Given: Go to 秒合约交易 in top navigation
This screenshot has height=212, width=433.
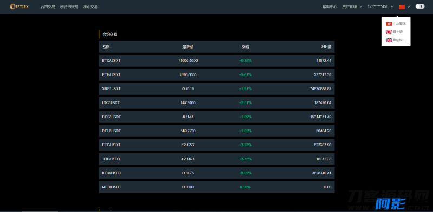Looking at the screenshot, I should click(69, 7).
